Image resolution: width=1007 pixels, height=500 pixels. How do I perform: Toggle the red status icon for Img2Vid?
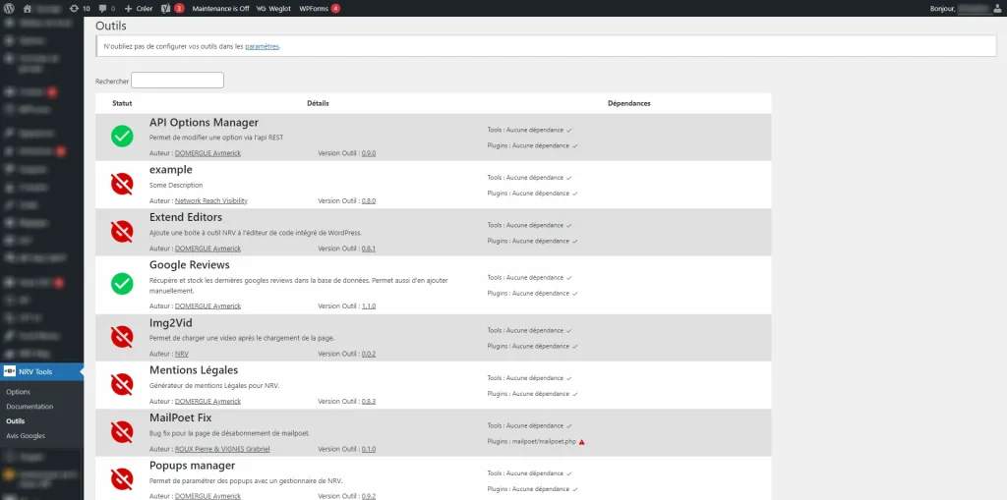(122, 336)
